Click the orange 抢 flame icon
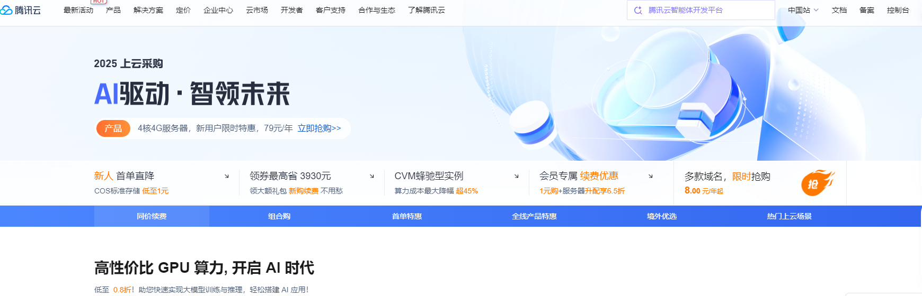 click(818, 183)
